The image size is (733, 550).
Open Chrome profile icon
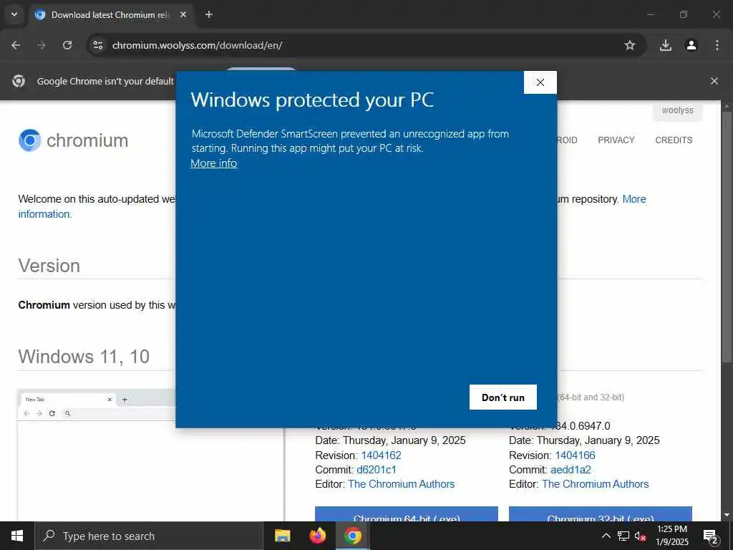(x=691, y=45)
